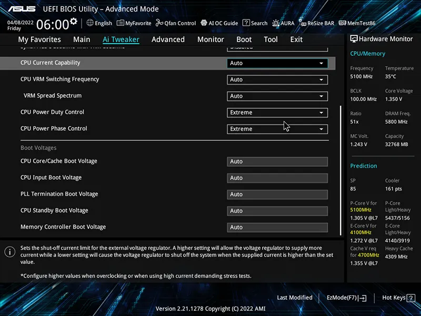
Task: Click the globe language icon
Action: click(90, 23)
